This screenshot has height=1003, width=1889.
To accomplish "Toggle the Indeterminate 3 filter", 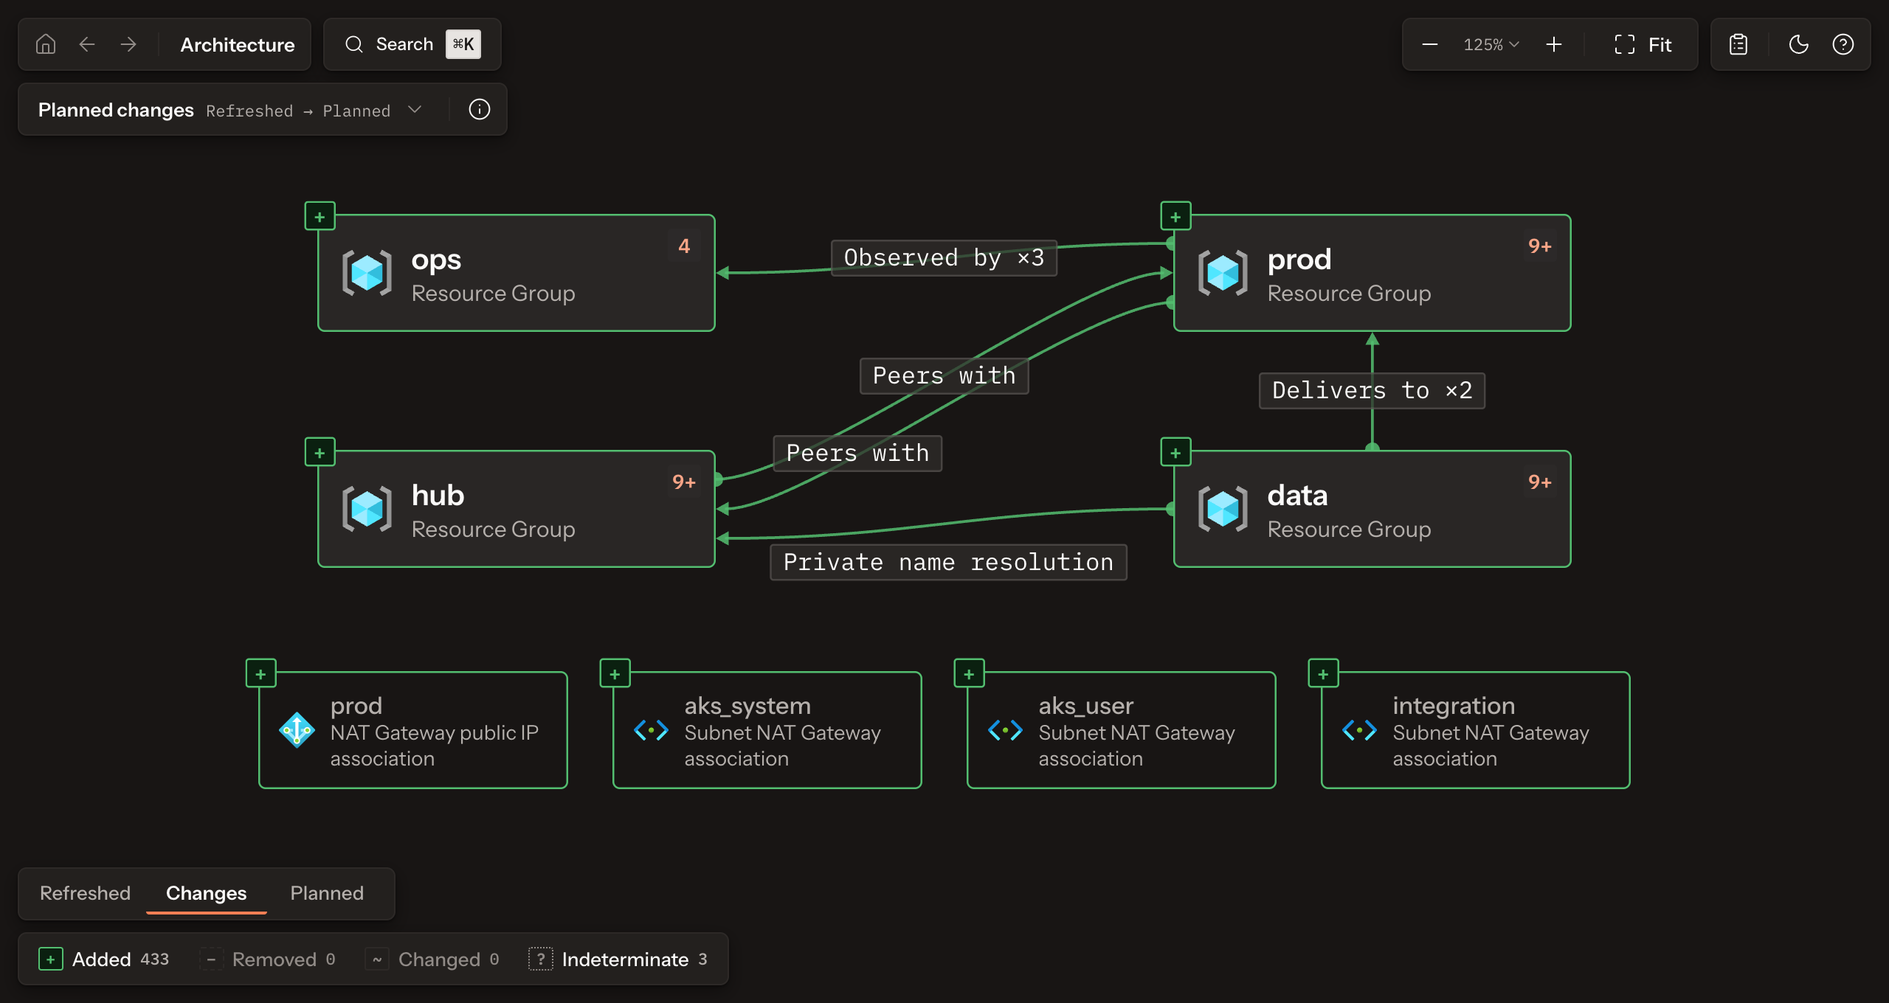I will coord(618,959).
